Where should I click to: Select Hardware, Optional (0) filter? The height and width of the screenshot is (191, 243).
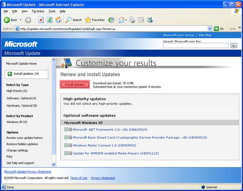pyautogui.click(x=21, y=106)
